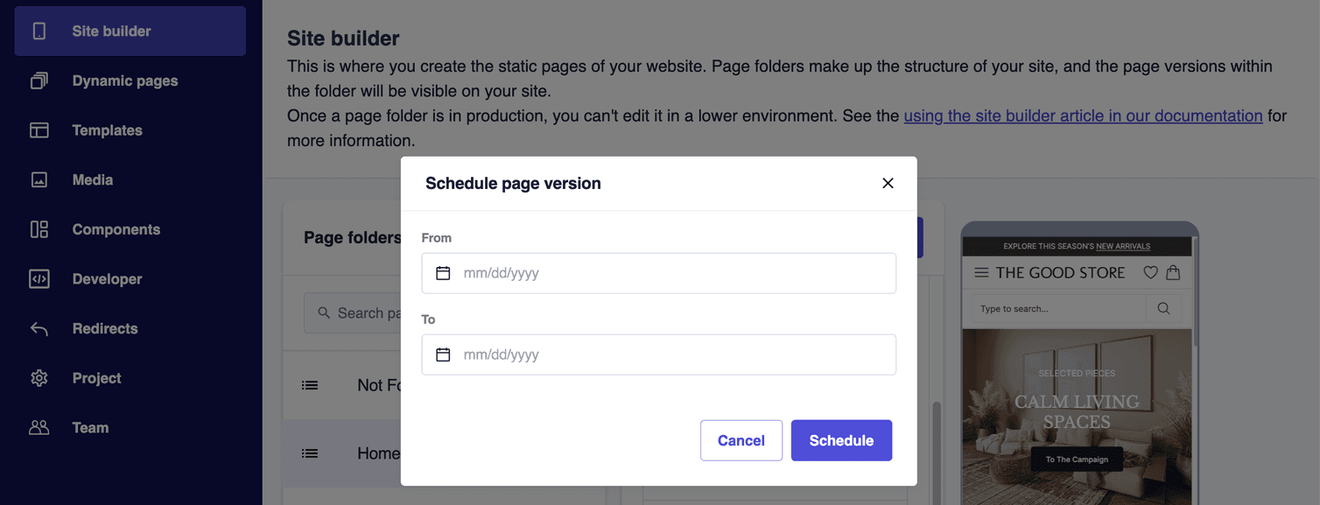The width and height of the screenshot is (1320, 505).
Task: Focus the To date input field
Action: pyautogui.click(x=674, y=354)
